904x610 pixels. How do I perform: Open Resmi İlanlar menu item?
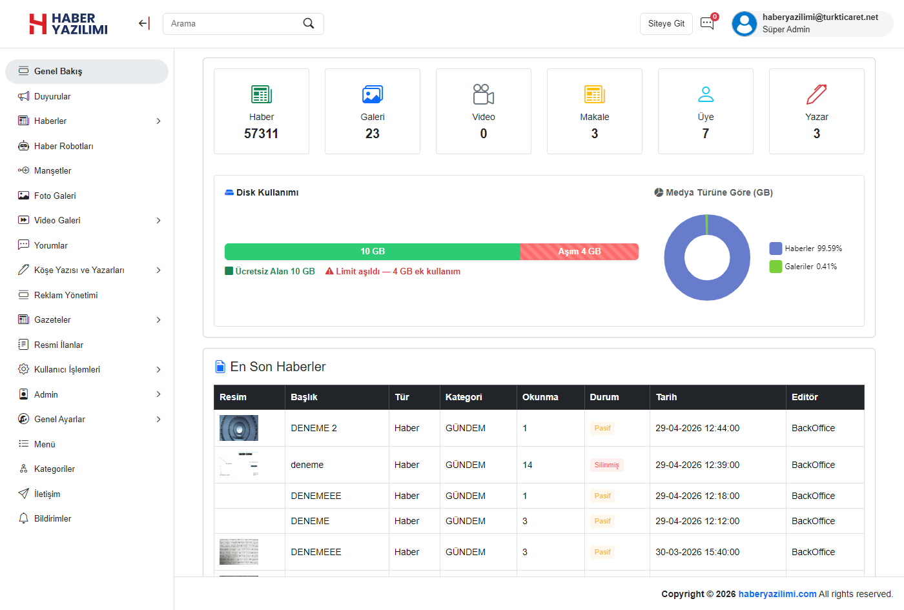[87, 345]
